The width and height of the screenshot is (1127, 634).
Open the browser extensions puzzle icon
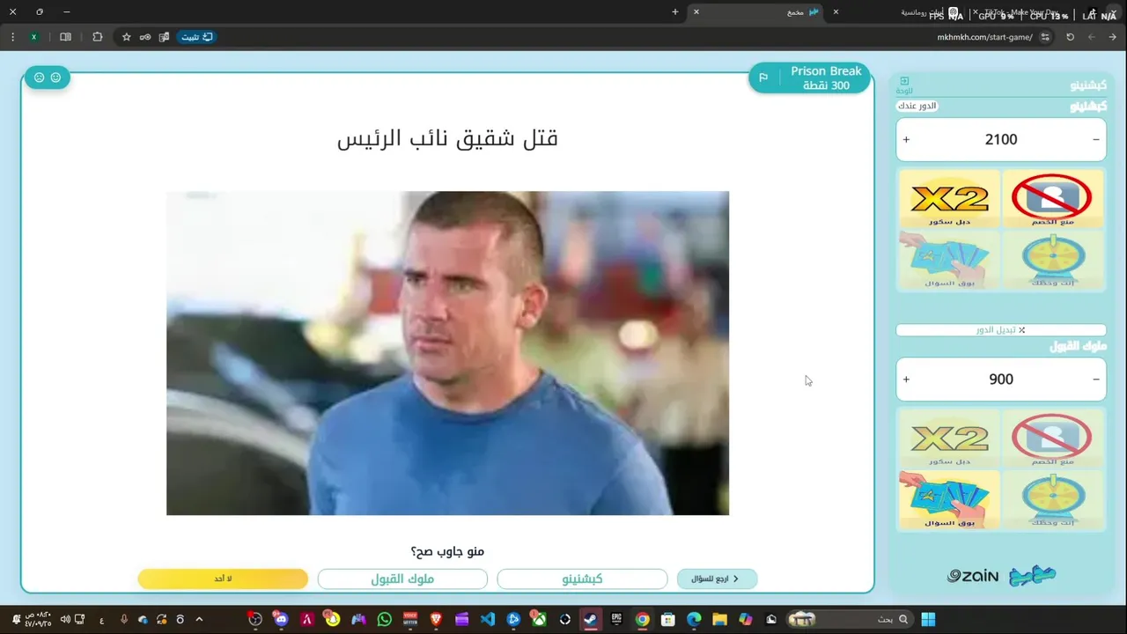point(98,37)
